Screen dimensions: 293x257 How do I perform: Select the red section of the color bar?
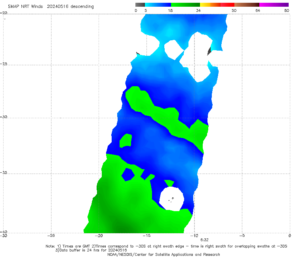(227, 5)
